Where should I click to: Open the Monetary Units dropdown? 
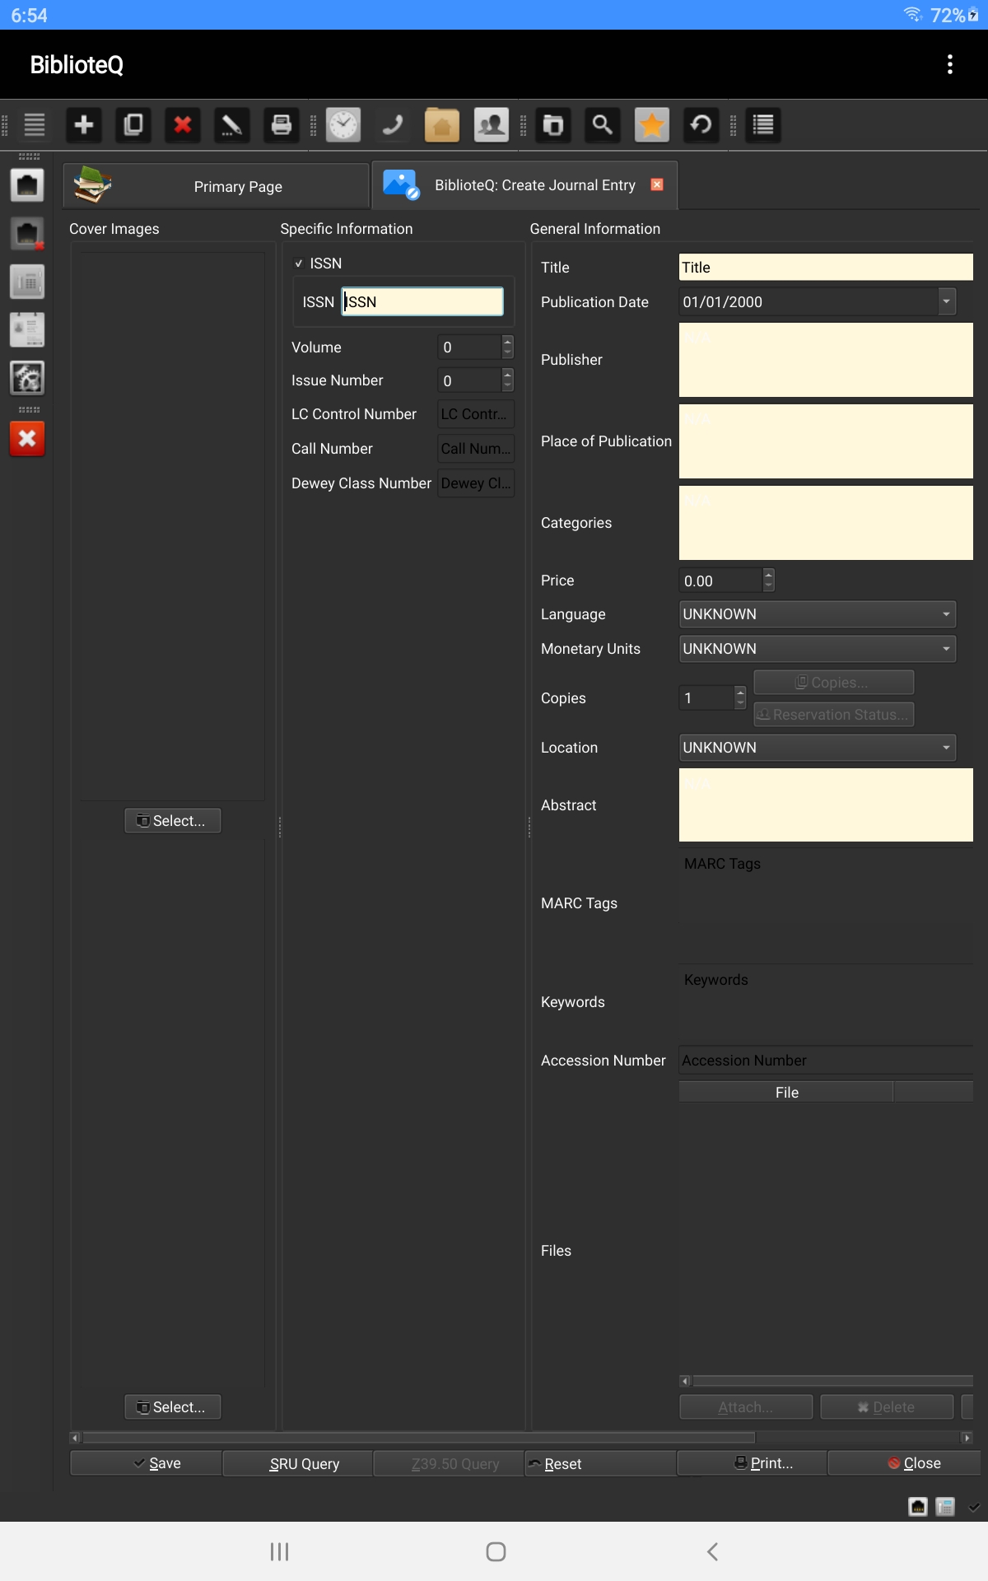coord(818,649)
